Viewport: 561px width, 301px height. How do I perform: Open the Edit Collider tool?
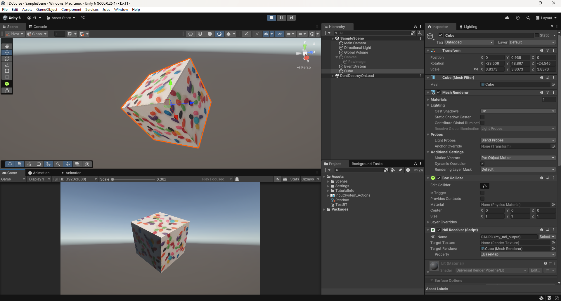tap(484, 186)
